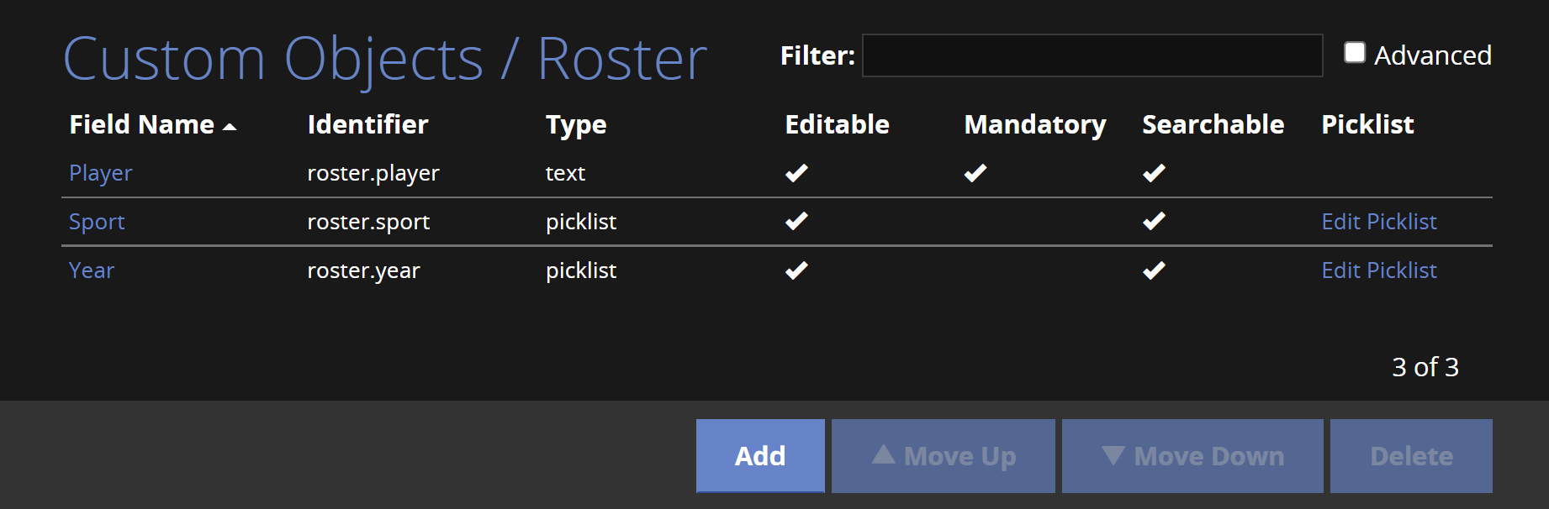The height and width of the screenshot is (509, 1549).
Task: Open the Year field
Action: [92, 270]
